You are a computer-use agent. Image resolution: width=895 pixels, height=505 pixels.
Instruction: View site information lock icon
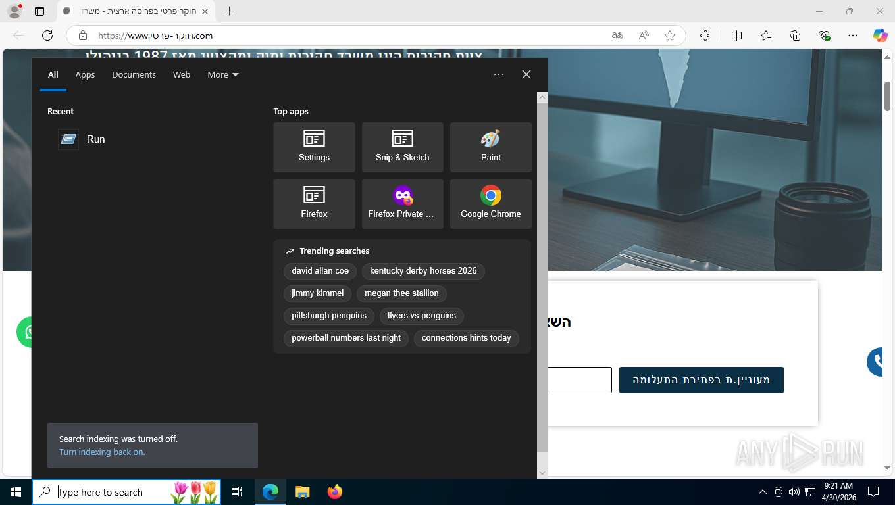[82, 36]
